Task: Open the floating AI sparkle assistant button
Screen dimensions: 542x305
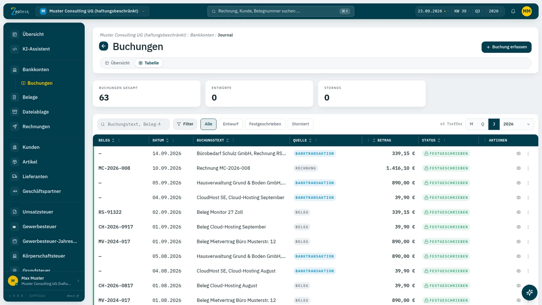Action: (529, 292)
